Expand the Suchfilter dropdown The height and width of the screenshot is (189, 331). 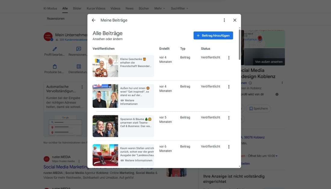179,8
